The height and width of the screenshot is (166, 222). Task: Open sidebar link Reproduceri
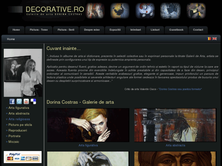[x=17, y=130]
